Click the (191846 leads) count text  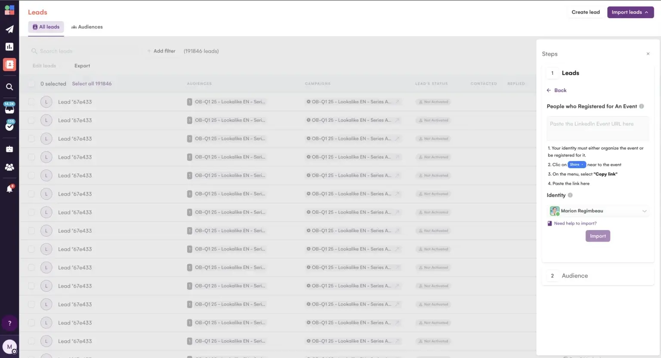point(201,51)
